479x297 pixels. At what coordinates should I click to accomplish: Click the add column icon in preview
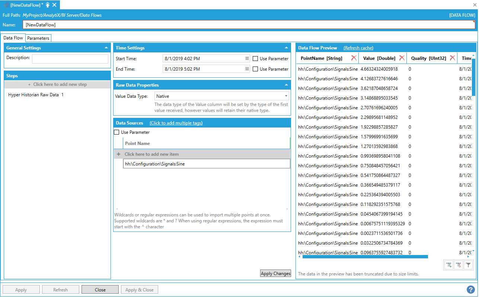449,265
